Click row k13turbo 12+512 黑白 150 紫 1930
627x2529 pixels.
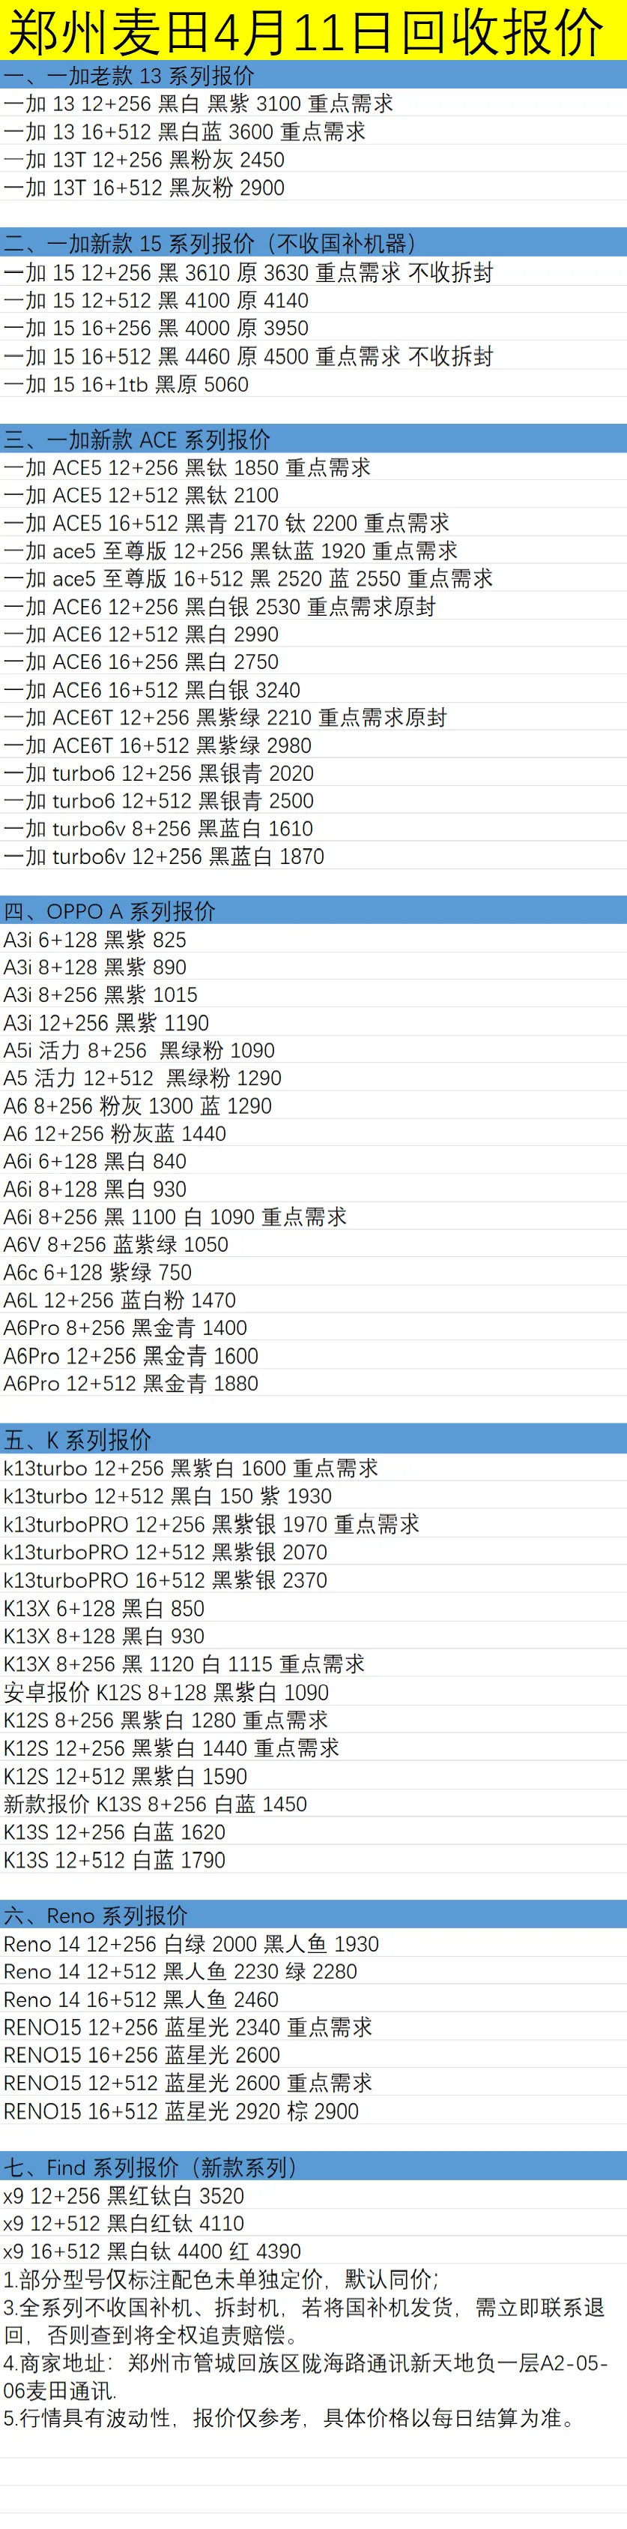pos(313,1496)
